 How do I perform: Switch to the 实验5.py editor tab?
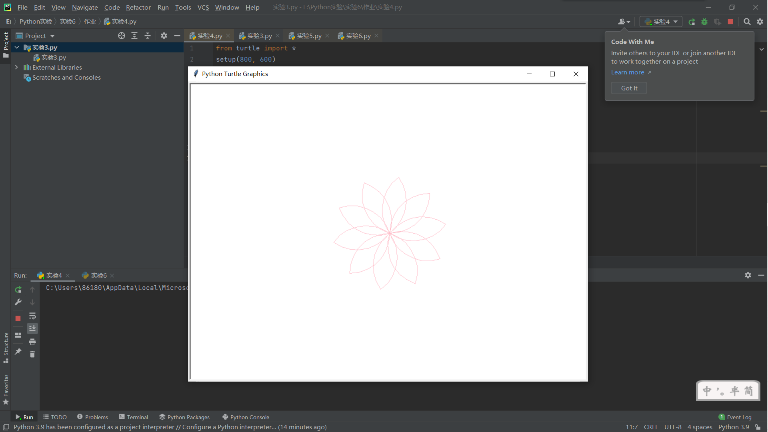click(309, 36)
